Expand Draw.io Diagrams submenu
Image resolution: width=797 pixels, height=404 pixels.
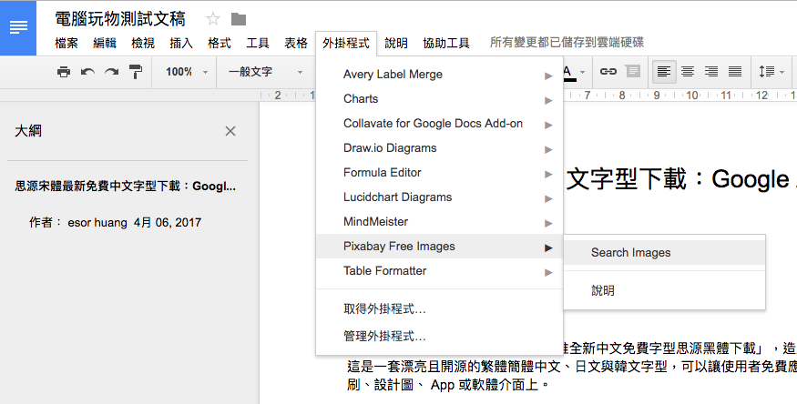(x=439, y=148)
